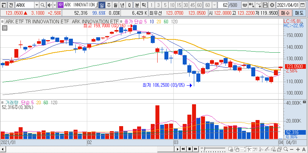Click the crosshair cursor arrow icon
The image size is (308, 153).
click(249, 149)
